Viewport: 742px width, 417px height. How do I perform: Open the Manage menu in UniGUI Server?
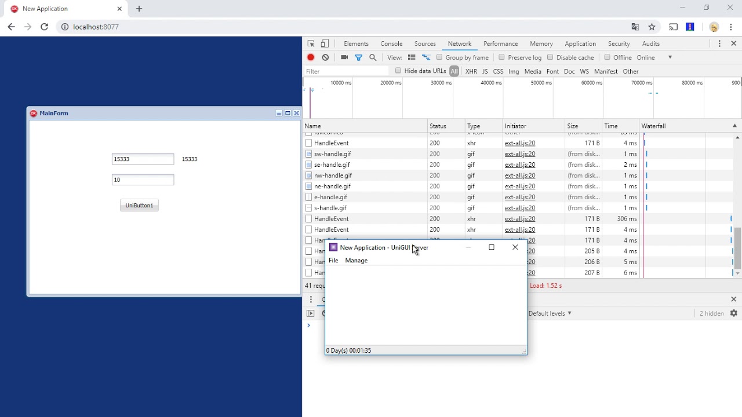click(x=356, y=261)
